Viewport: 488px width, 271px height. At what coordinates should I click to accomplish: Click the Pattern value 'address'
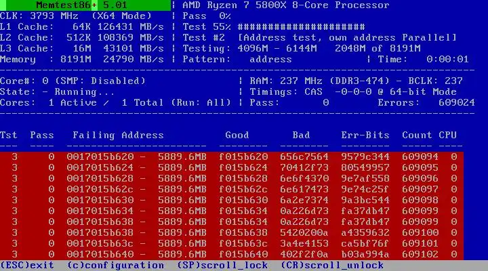tap(270, 60)
